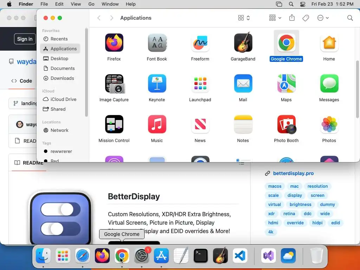The height and width of the screenshot is (270, 360).
Task: Click the Sign in button on GitHub
Action: click(25, 39)
